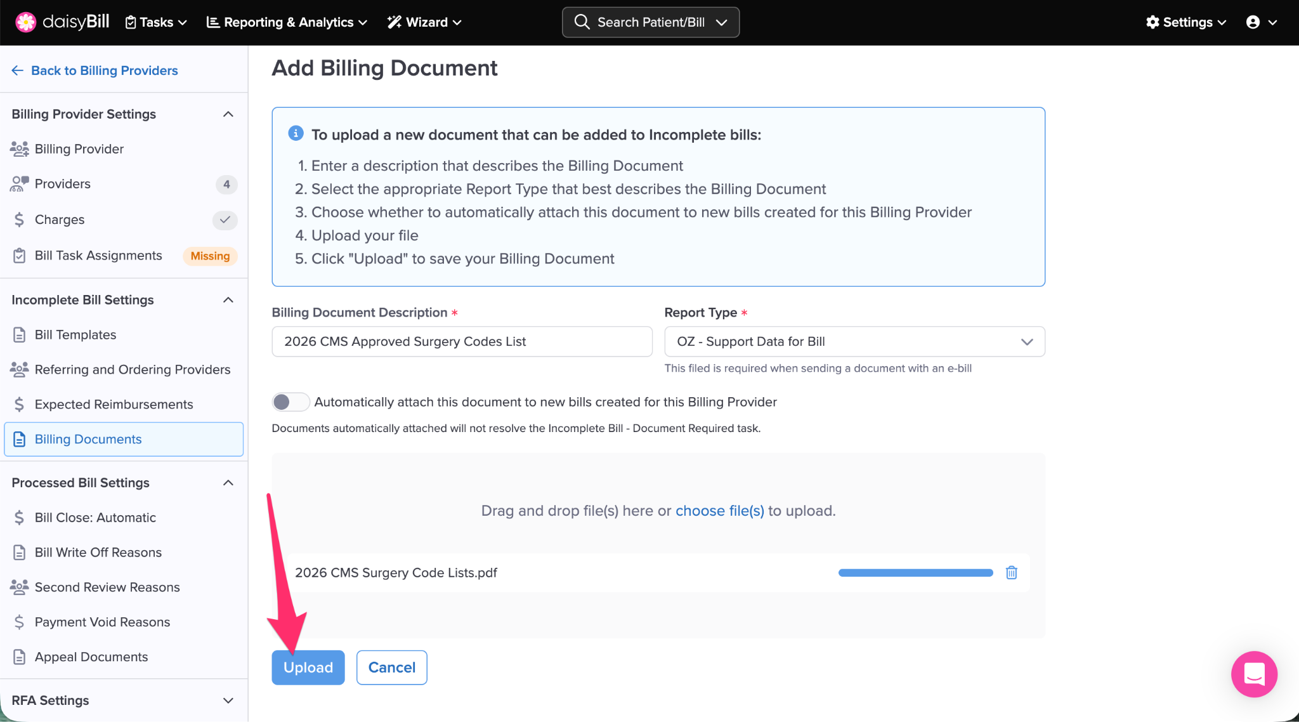Screen dimensions: 1299x722
Task: Click the Upload button
Action: [308, 667]
